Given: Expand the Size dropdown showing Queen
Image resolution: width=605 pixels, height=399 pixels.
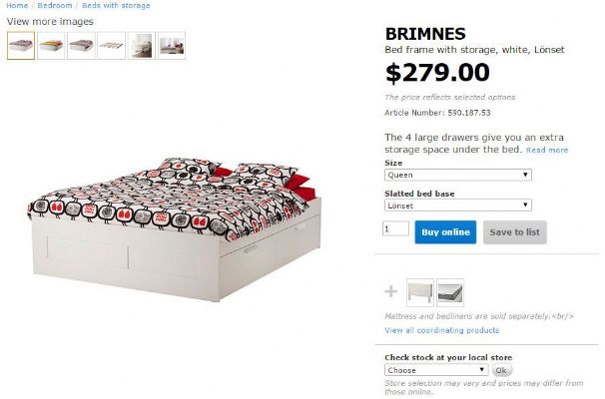Looking at the screenshot, I should point(457,175).
